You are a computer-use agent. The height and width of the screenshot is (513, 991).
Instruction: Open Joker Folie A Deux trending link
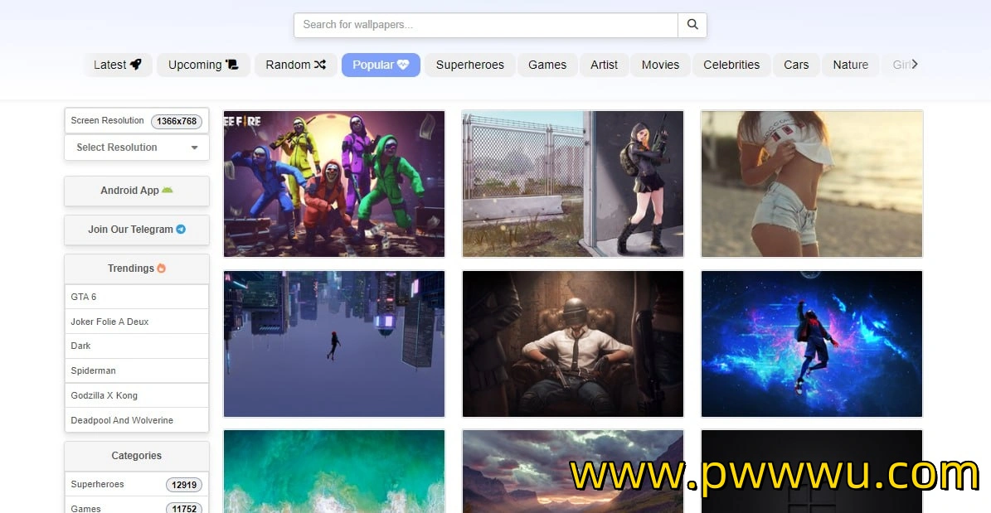point(137,322)
